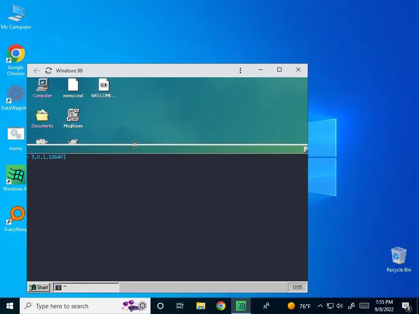Go back in Windows 96 app window
This screenshot has width=419, height=314.
(x=36, y=70)
